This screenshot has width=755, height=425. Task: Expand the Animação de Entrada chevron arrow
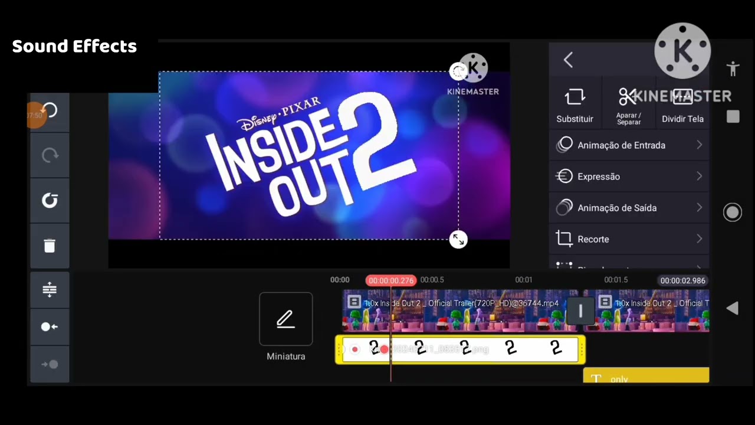700,145
